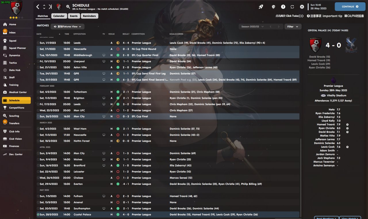This screenshot has width=368, height=219.
Task: Click the Crystal Palace crest in the match panel
Action: [x=351, y=45]
